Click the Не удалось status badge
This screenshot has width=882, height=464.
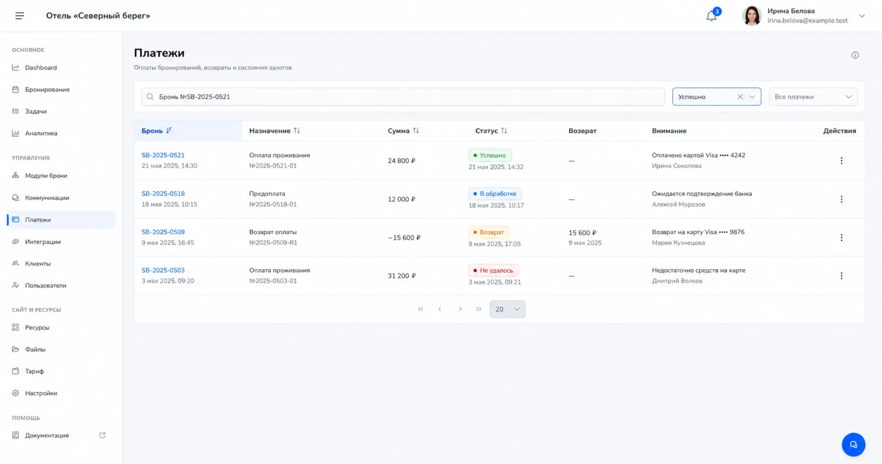493,270
